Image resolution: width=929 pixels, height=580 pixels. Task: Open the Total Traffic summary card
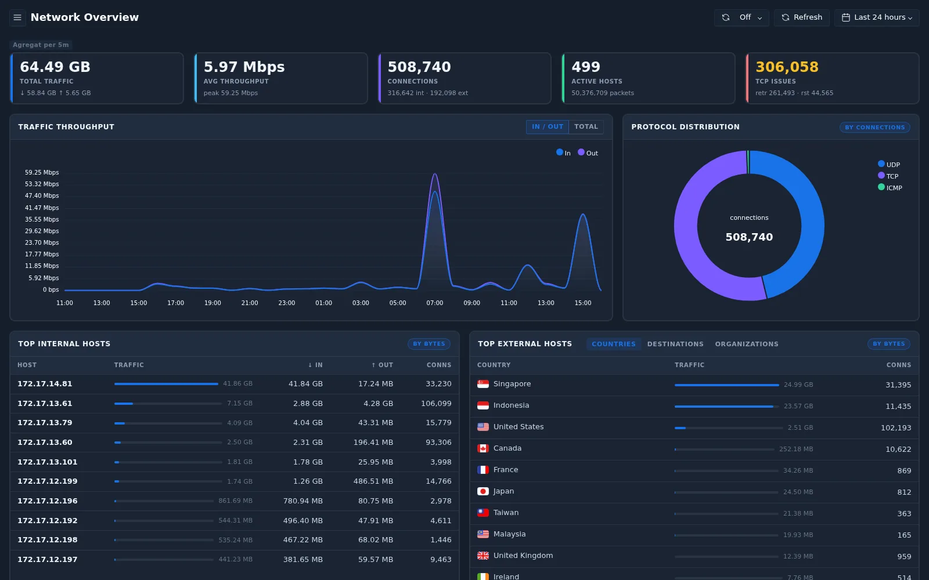(x=97, y=78)
